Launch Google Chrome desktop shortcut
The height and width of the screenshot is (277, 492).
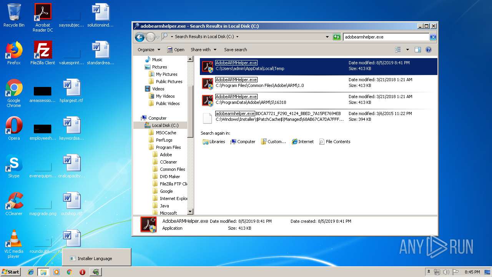(x=14, y=93)
